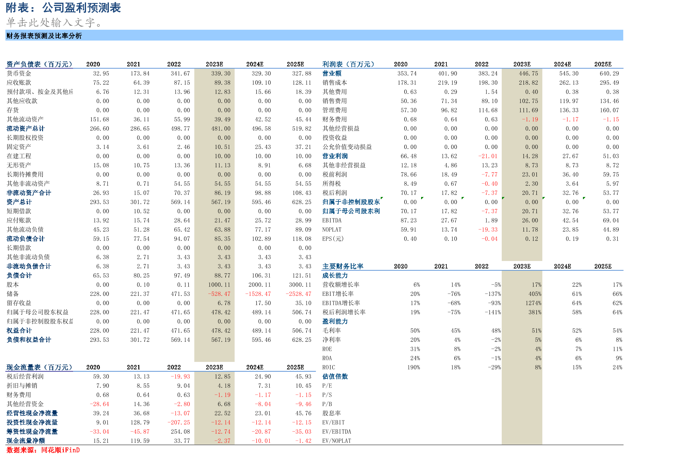Click the 短期借款 row label
Viewport: 681px width, 458px height.
19,211
